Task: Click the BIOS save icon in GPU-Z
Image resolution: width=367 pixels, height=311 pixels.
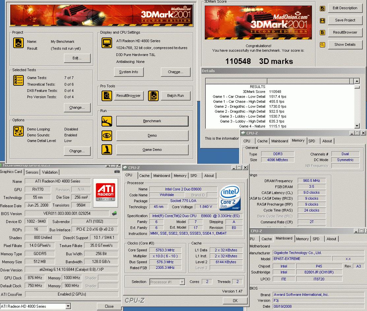Action: (x=114, y=213)
